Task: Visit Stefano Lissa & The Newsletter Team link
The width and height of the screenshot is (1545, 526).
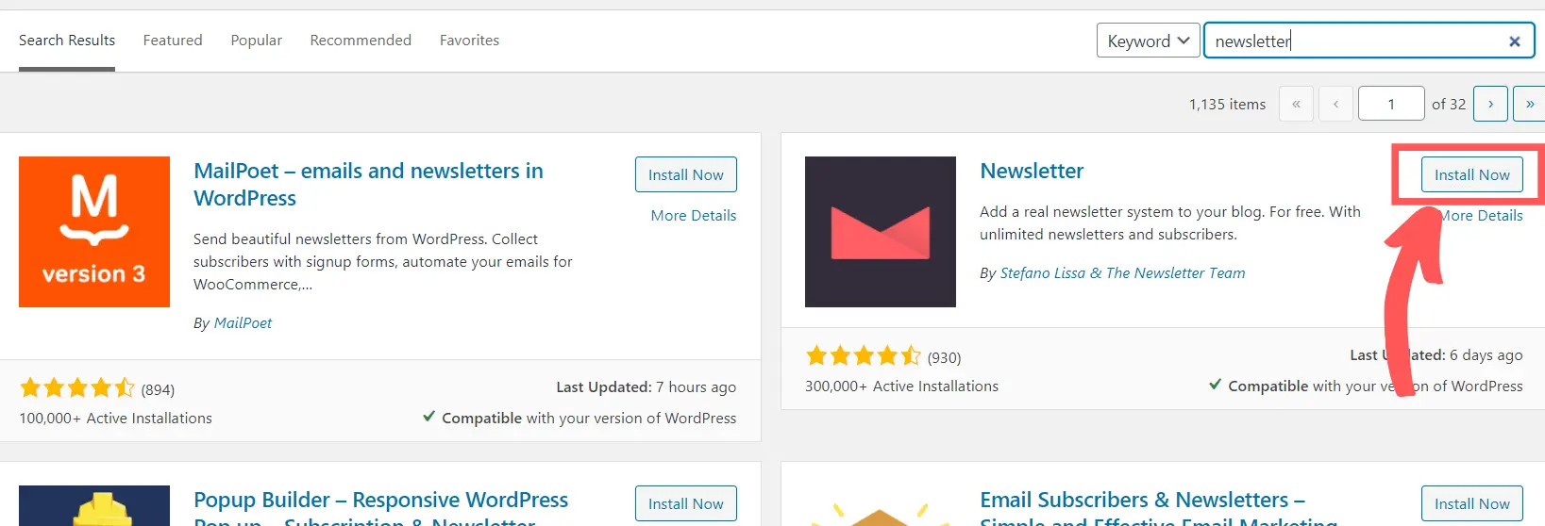Action: (1122, 272)
